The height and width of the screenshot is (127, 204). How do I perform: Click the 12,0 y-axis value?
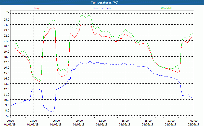coord(7,89)
